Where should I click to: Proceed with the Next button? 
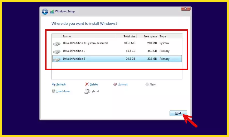[178, 113]
